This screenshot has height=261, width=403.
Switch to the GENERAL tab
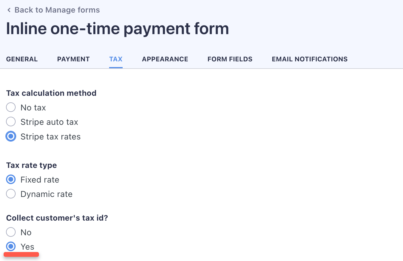[x=22, y=59]
